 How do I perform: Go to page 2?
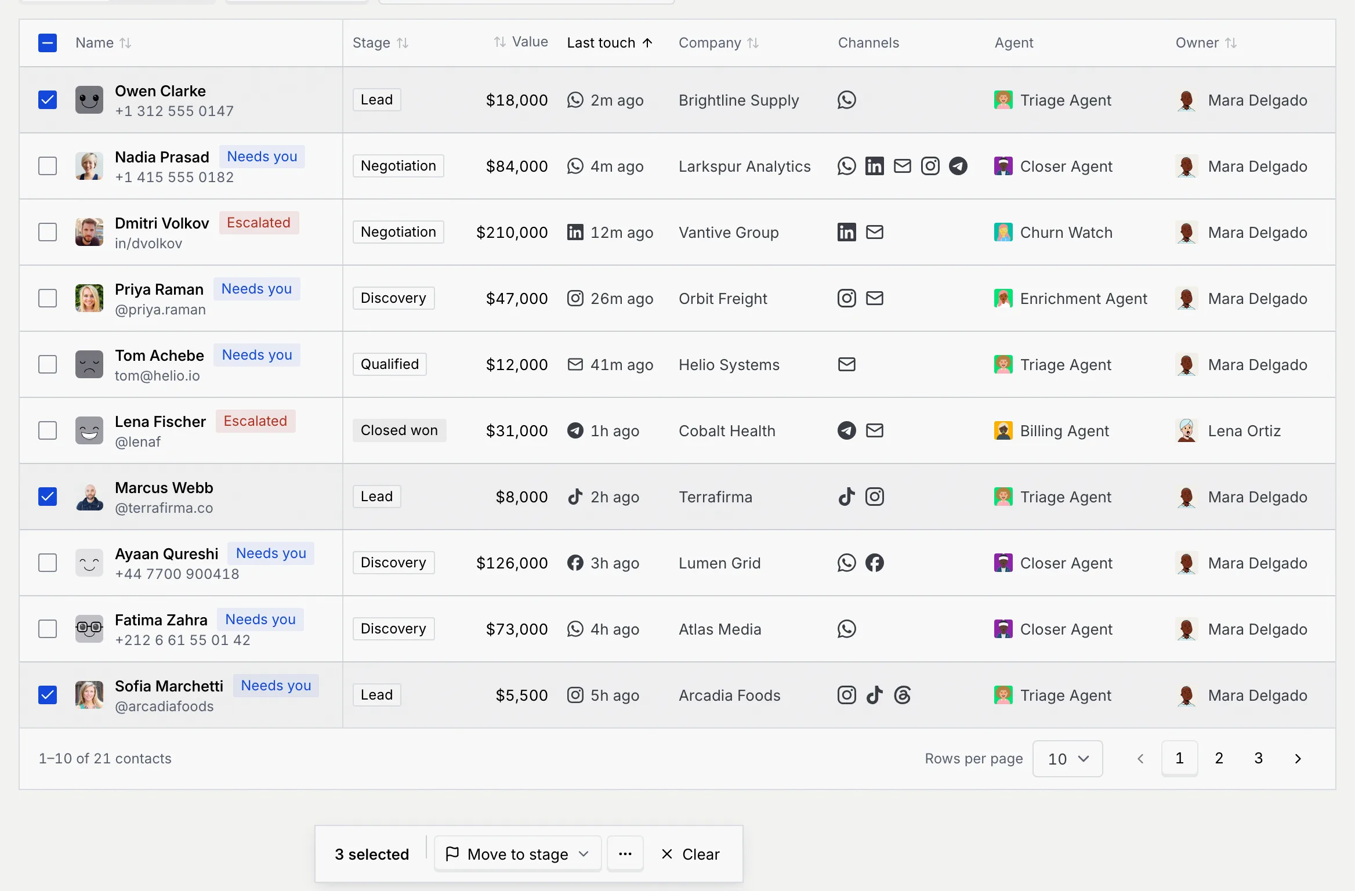tap(1219, 758)
